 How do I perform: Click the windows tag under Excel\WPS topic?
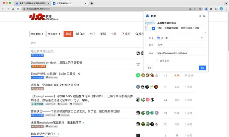[x=51, y=77]
